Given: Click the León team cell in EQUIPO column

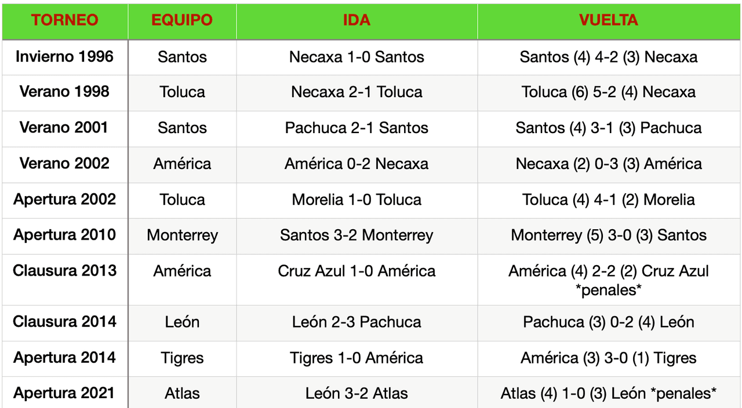Looking at the screenshot, I should coord(182,322).
